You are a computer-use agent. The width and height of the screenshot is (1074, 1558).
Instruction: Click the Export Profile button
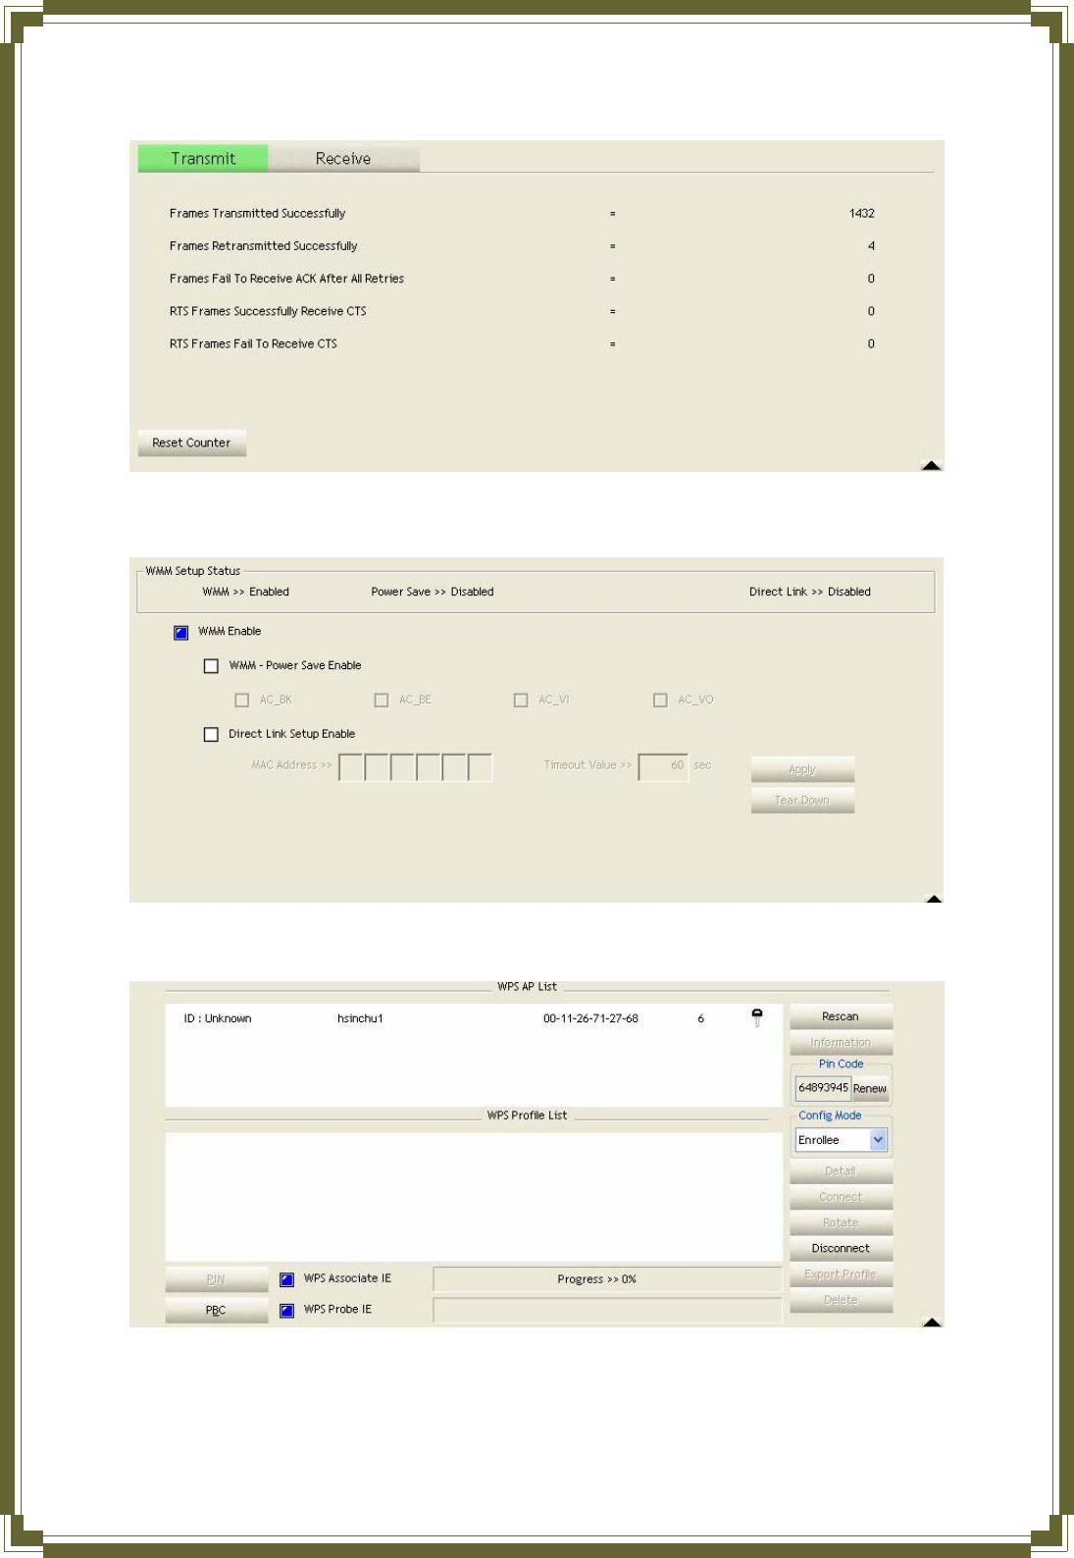(x=841, y=1274)
